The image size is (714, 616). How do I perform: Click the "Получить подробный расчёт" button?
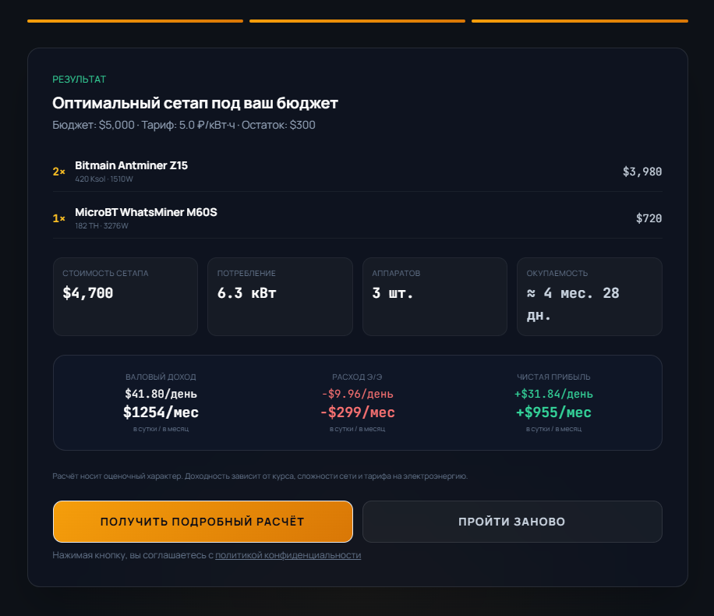pos(203,522)
